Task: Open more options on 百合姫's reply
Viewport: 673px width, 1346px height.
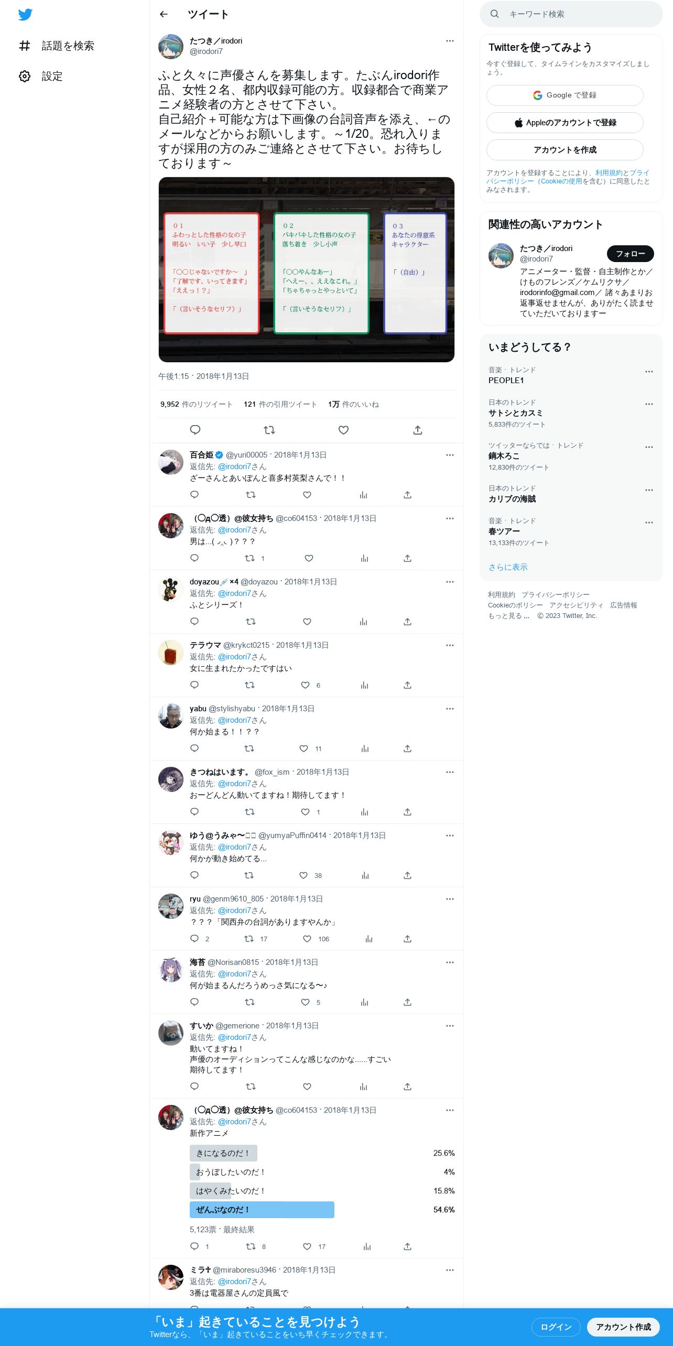Action: click(x=450, y=455)
